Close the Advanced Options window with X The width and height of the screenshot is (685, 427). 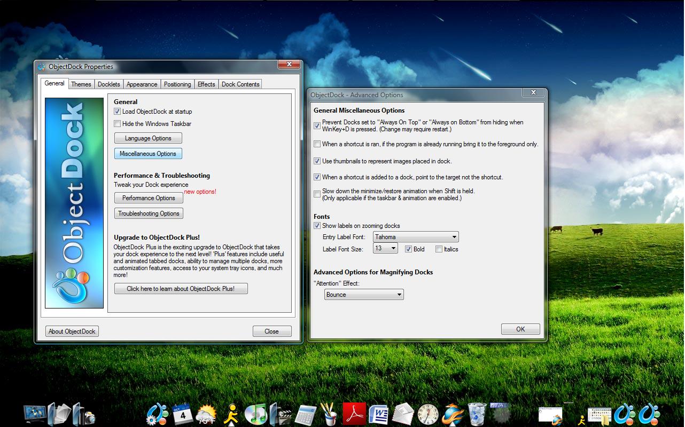pyautogui.click(x=533, y=92)
